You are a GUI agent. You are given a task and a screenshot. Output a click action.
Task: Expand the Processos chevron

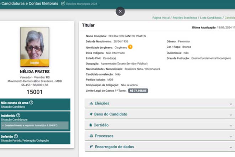(x=231, y=137)
